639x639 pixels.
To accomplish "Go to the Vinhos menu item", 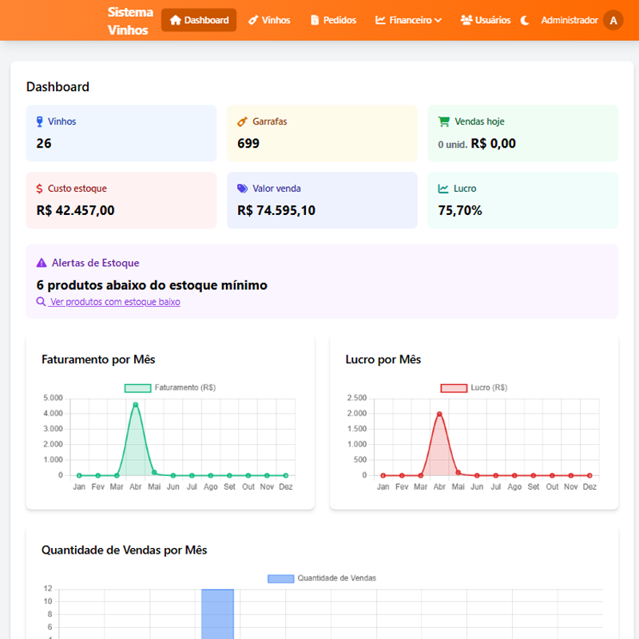I will [269, 20].
